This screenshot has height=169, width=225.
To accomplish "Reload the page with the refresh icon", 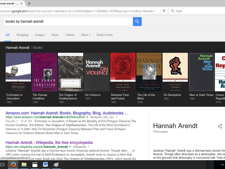I will pos(164,11).
